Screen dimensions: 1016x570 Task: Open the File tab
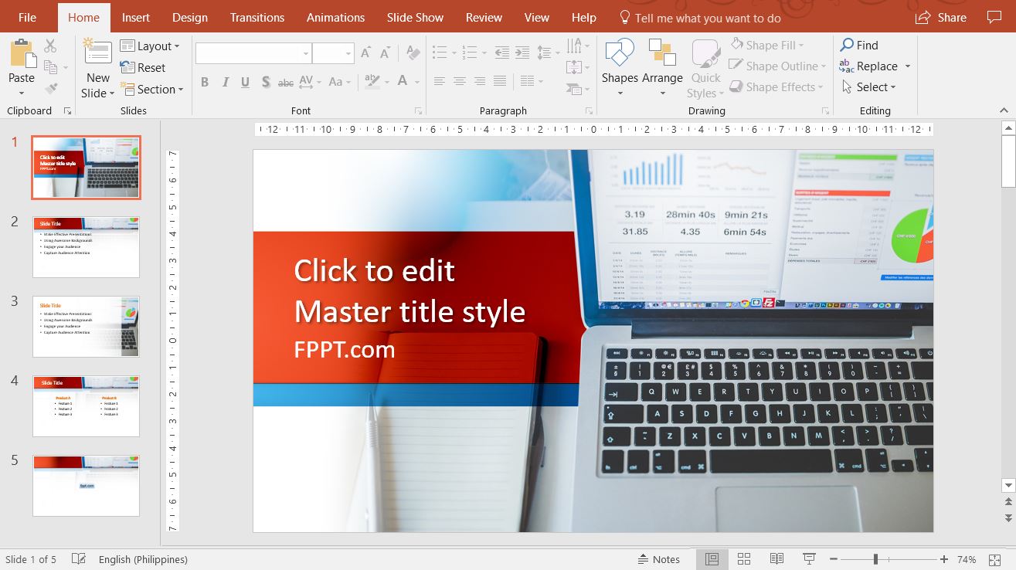pyautogui.click(x=27, y=17)
